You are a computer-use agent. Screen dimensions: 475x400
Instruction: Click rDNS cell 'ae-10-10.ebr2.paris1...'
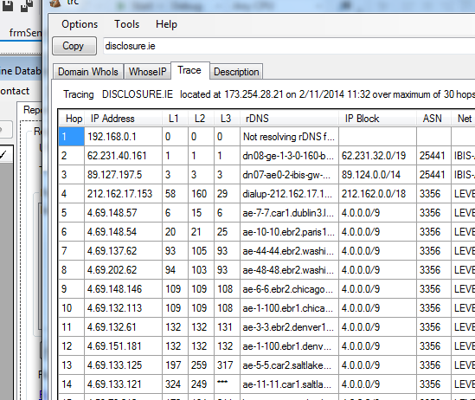[x=289, y=232]
